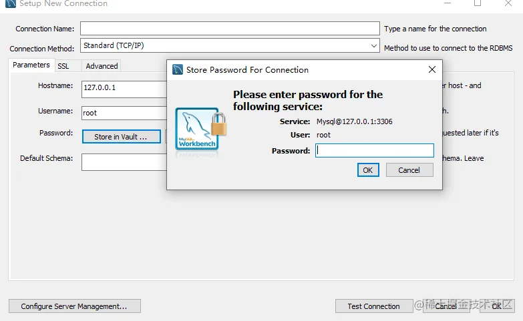
Task: Cancel the password dialog
Action: click(x=409, y=170)
